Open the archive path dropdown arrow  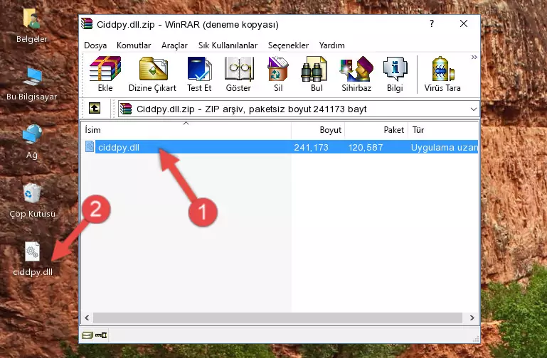[x=474, y=109]
